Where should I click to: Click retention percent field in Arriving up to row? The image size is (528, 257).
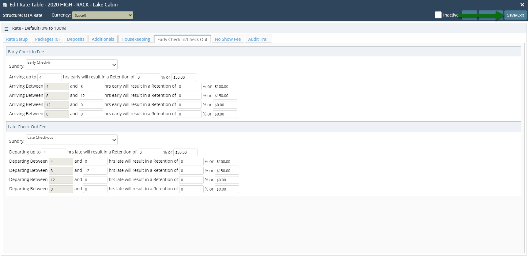click(148, 77)
